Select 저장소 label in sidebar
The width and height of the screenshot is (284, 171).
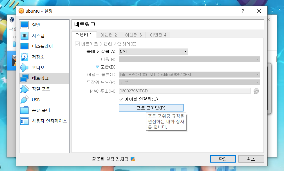[x=38, y=57]
